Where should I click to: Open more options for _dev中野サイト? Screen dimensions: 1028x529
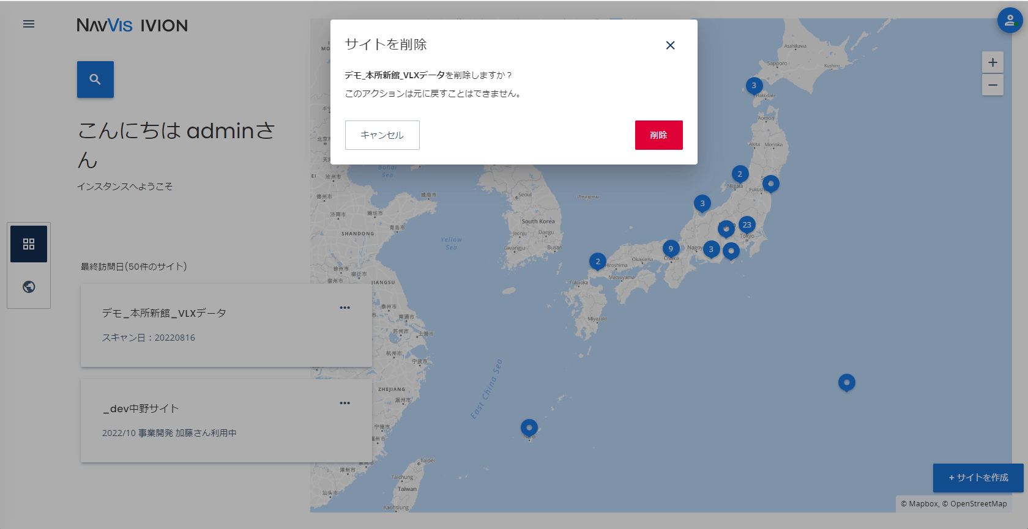pos(345,403)
